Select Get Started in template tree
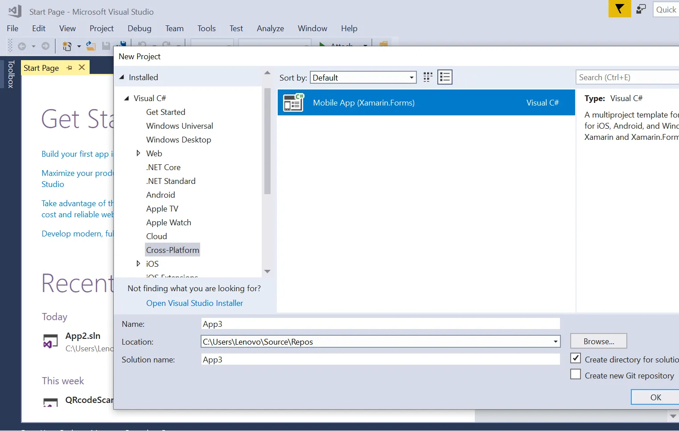This screenshot has width=679, height=431. pos(165,112)
